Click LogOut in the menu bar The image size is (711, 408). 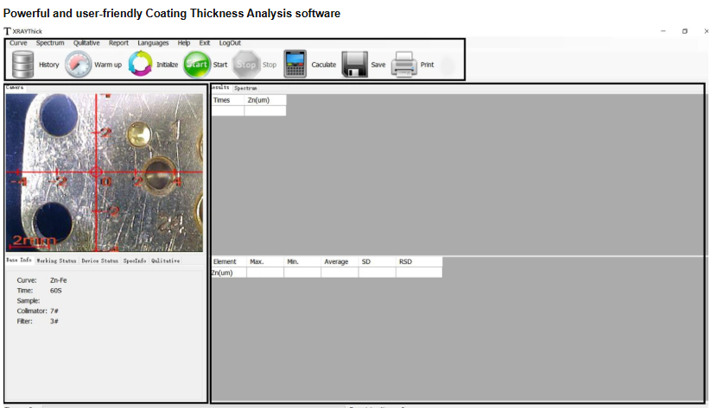pyautogui.click(x=230, y=42)
